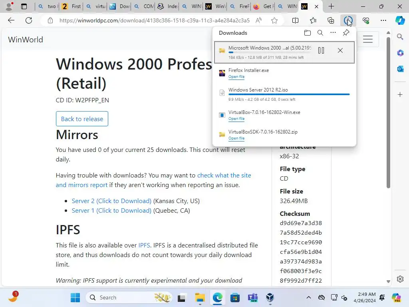This screenshot has height=307, width=409.
Task: Open VirtualBox from the taskbar
Action: [270, 297]
